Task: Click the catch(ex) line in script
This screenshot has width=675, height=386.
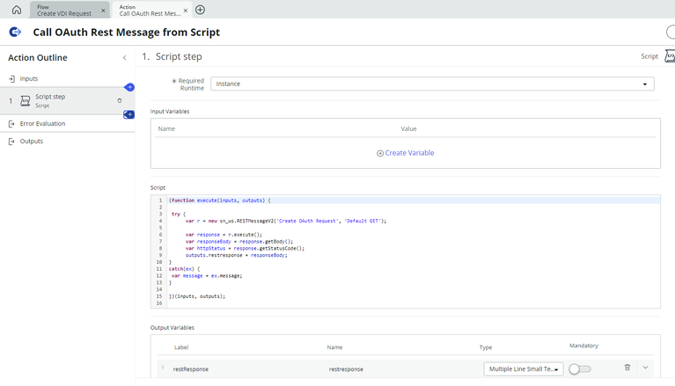Action: (x=184, y=268)
